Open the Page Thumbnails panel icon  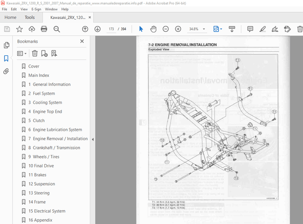tap(6, 45)
